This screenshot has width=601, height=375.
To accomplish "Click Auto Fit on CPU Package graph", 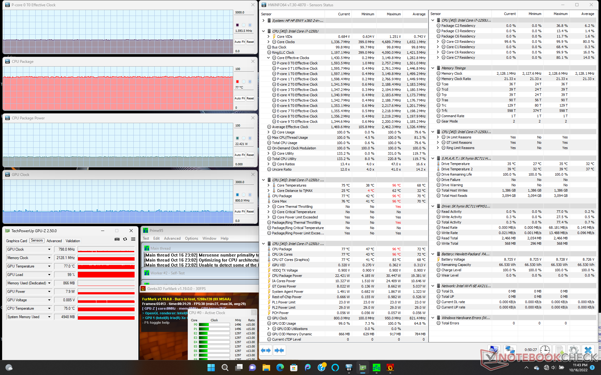I will (x=239, y=98).
